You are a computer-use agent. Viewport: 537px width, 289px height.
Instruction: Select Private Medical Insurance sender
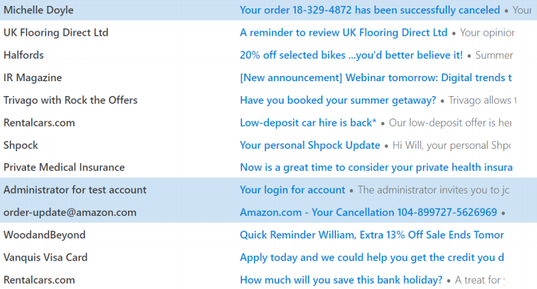[64, 167]
